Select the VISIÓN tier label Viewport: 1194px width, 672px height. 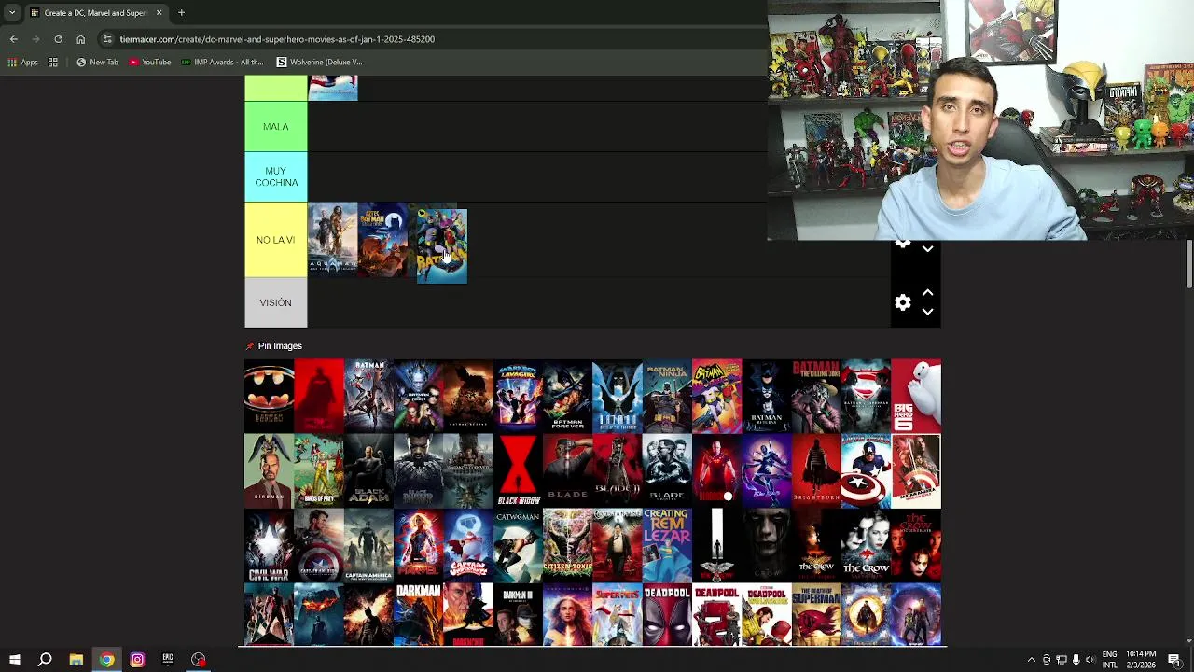click(x=275, y=302)
